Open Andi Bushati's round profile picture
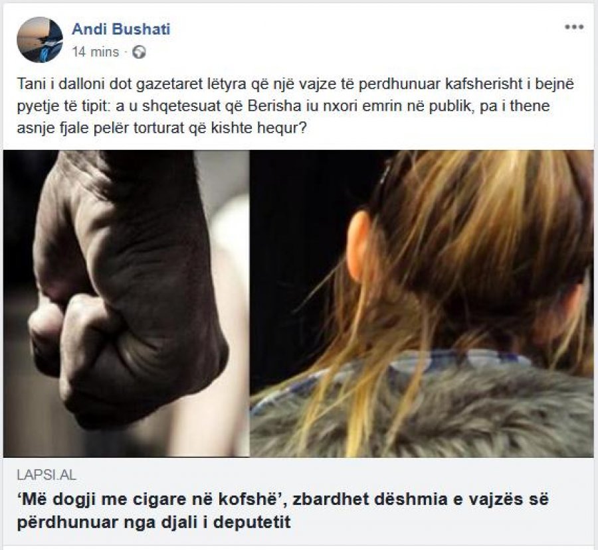 [40, 40]
